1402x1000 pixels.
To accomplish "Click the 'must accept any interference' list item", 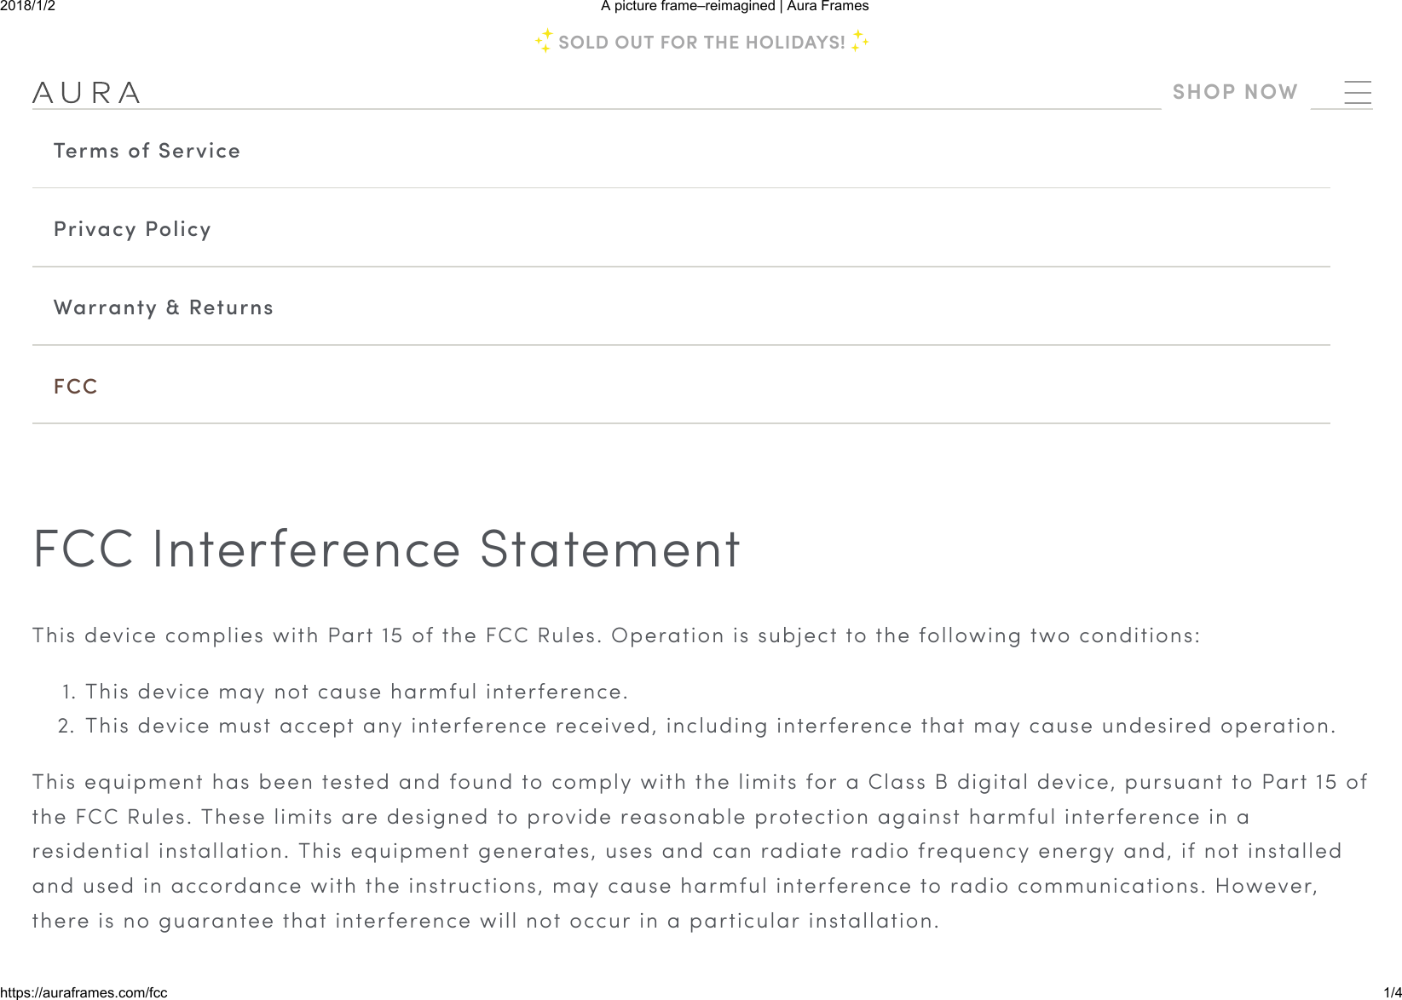I will (710, 726).
